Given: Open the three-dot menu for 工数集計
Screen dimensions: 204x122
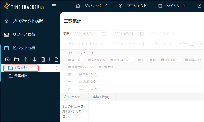Looking at the screenshot, I should pyautogui.click(x=57, y=68).
